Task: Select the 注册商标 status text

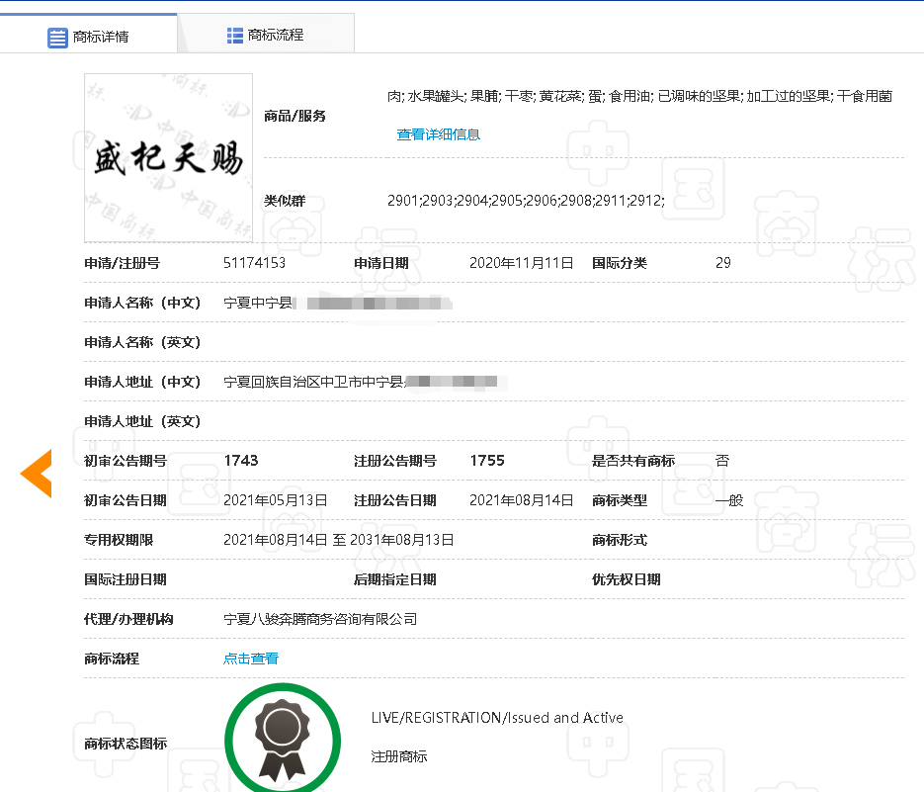Action: click(x=399, y=756)
